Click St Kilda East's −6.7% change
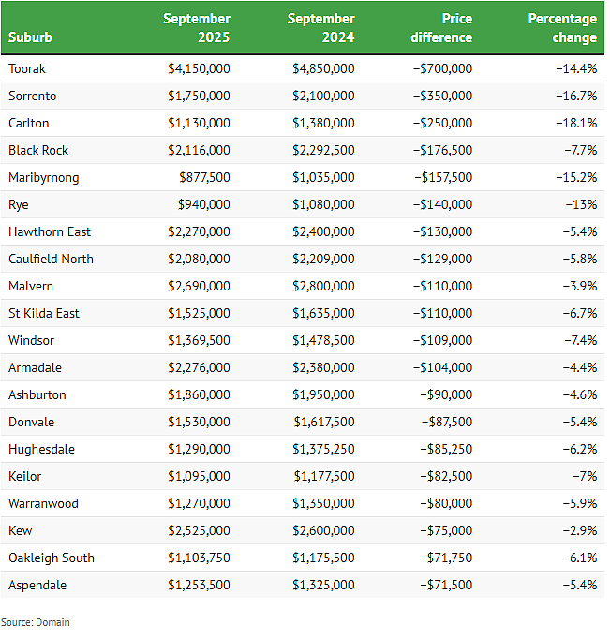This screenshot has height=640, width=610. click(580, 313)
